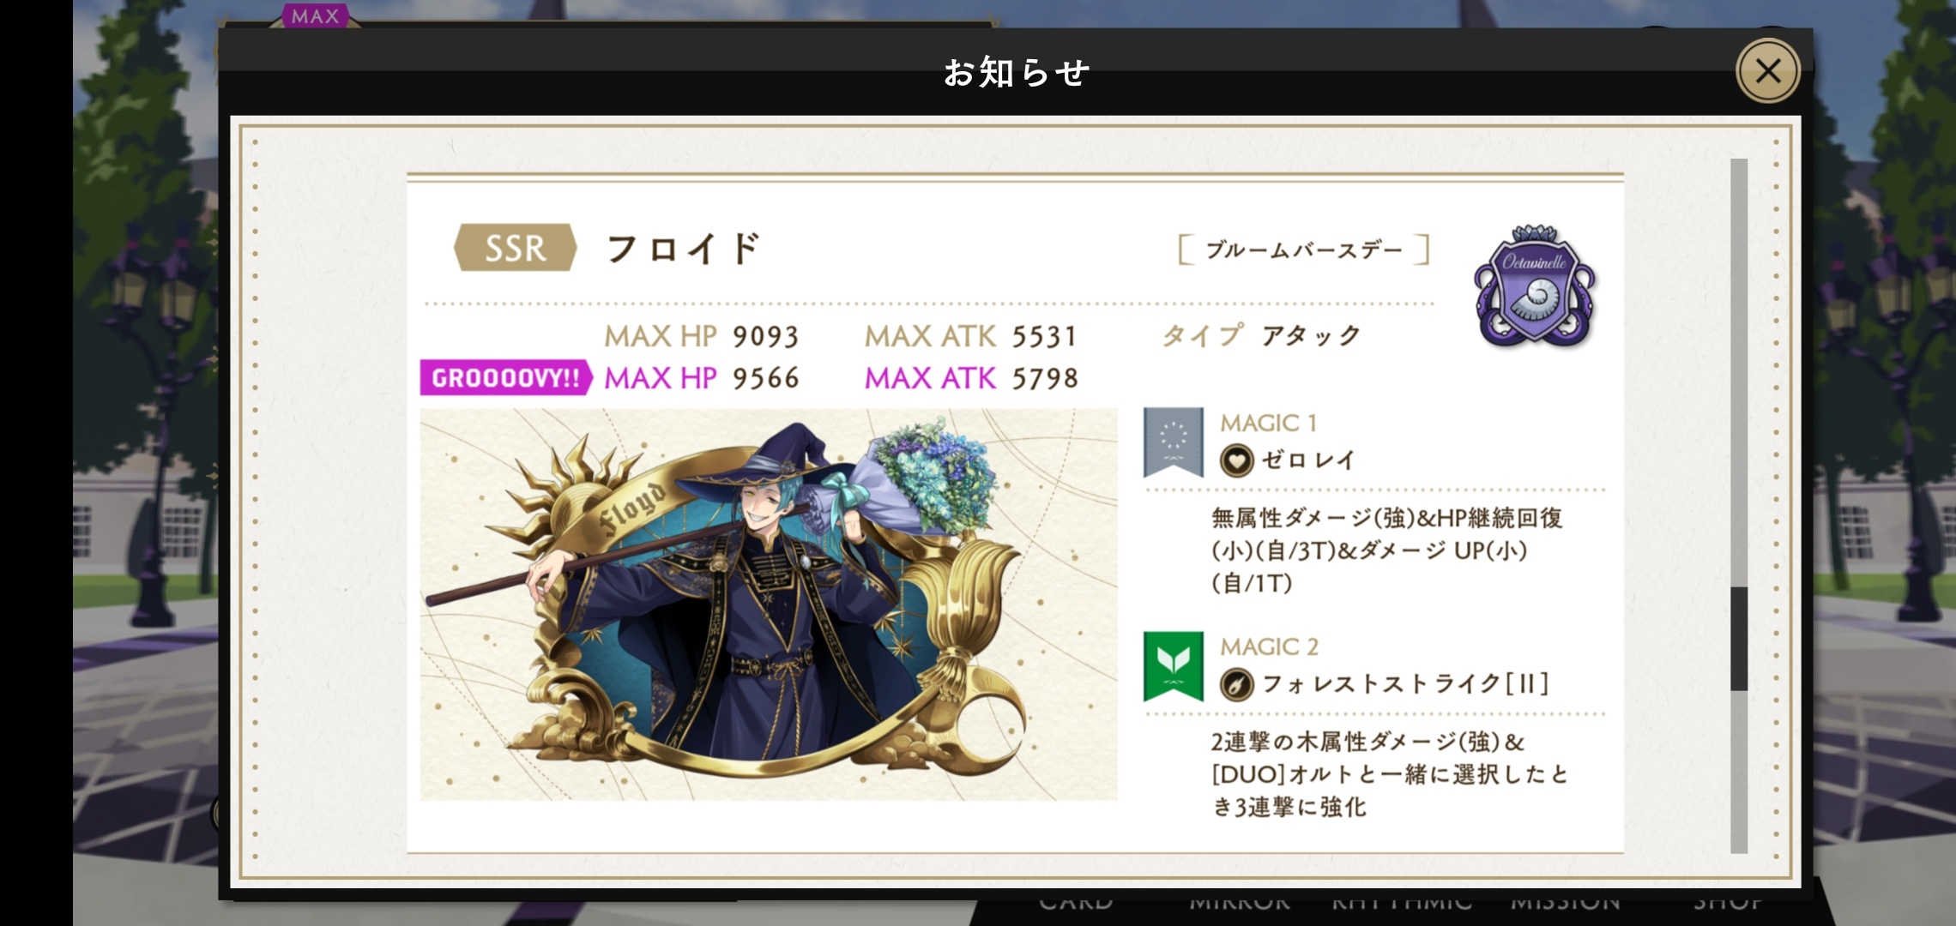
Task: Click the character name フロイド
Action: tap(683, 249)
